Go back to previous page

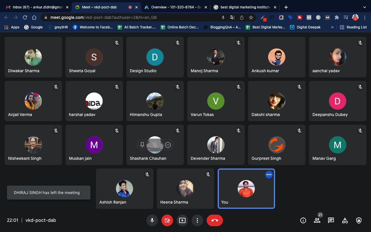pyautogui.click(x=6, y=17)
